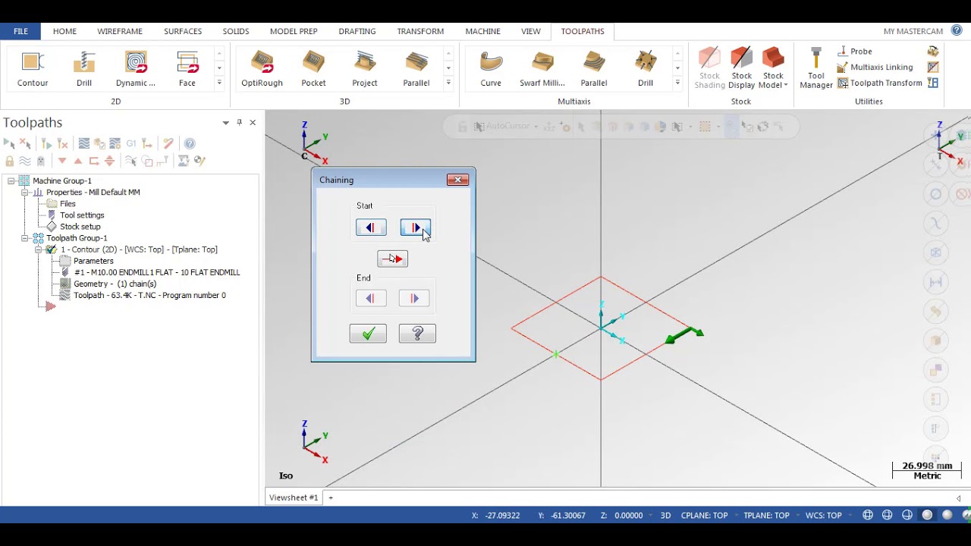The height and width of the screenshot is (546, 971).
Task: Open Swarf Milling multiaxis toolpath
Action: click(542, 69)
